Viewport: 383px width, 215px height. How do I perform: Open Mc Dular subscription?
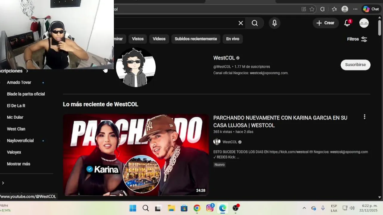point(15,117)
